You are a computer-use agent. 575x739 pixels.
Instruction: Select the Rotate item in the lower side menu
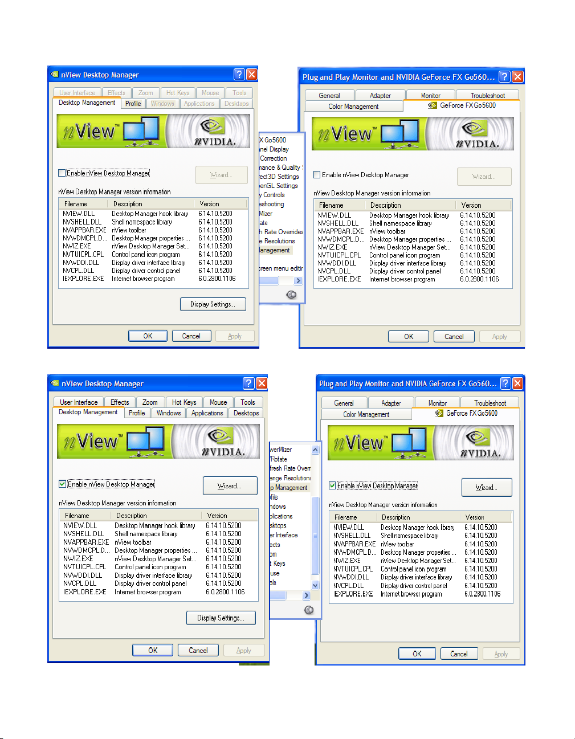[x=279, y=459]
